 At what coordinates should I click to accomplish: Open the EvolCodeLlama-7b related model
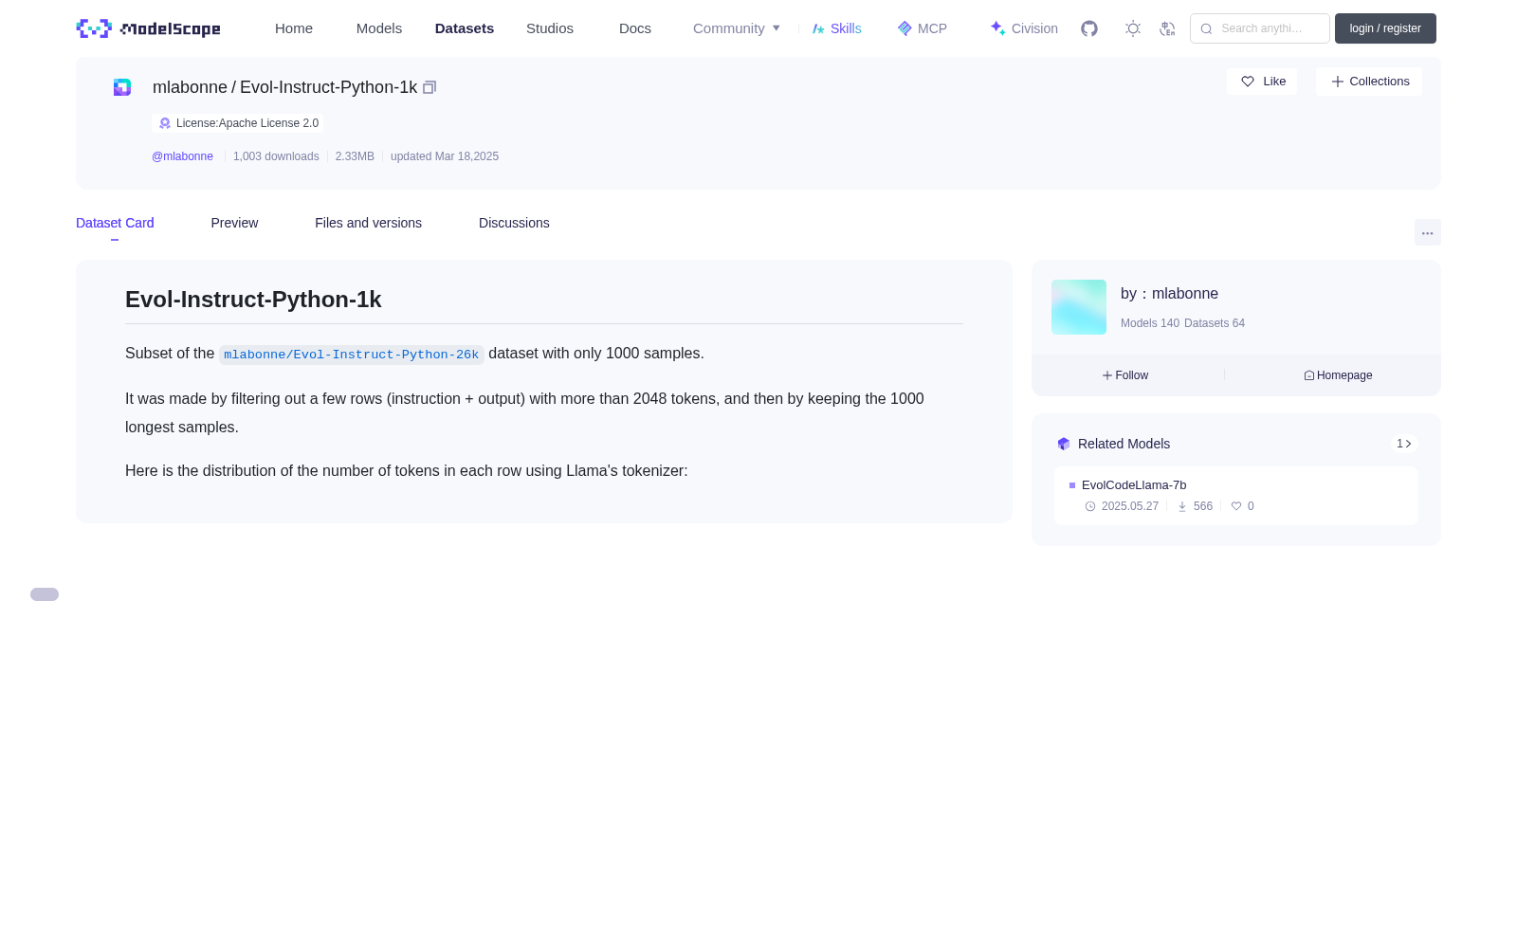[1134, 485]
